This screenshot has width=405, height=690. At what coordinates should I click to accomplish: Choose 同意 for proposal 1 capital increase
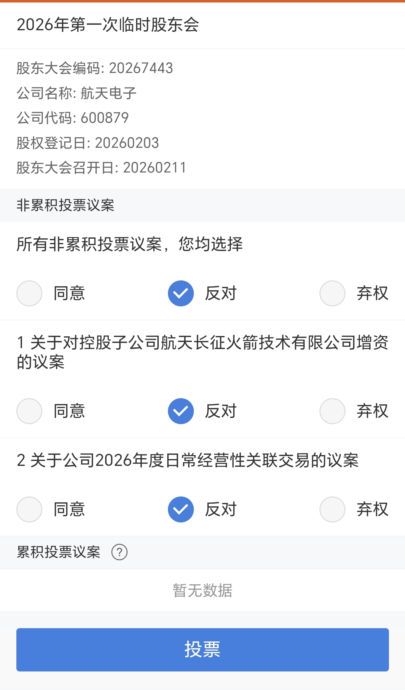29,411
